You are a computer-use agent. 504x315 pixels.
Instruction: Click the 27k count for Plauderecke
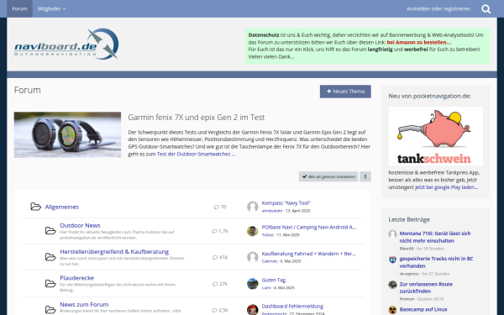point(220,284)
